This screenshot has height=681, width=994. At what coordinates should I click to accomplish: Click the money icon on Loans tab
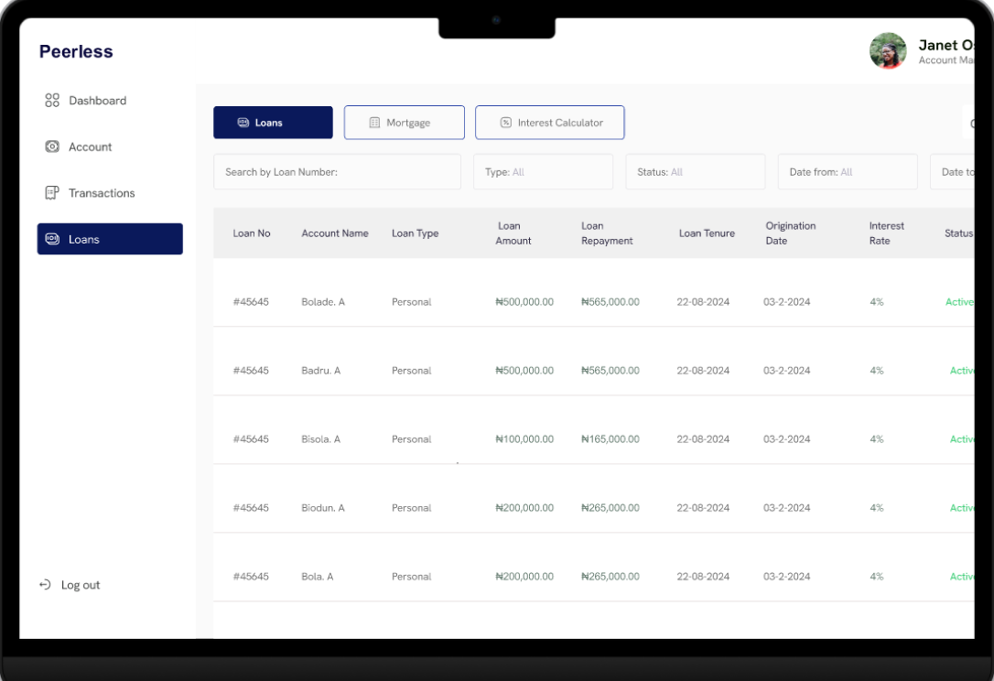[243, 123]
